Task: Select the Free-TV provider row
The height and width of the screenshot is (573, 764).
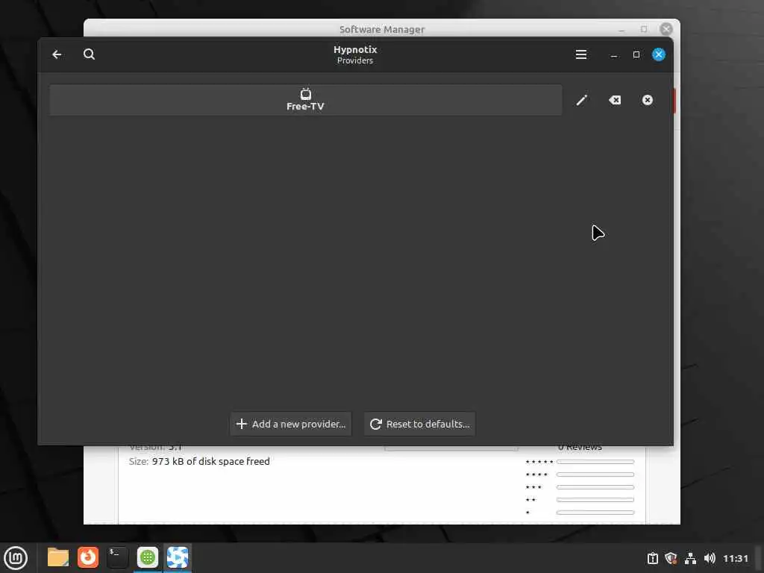Action: [305, 101]
